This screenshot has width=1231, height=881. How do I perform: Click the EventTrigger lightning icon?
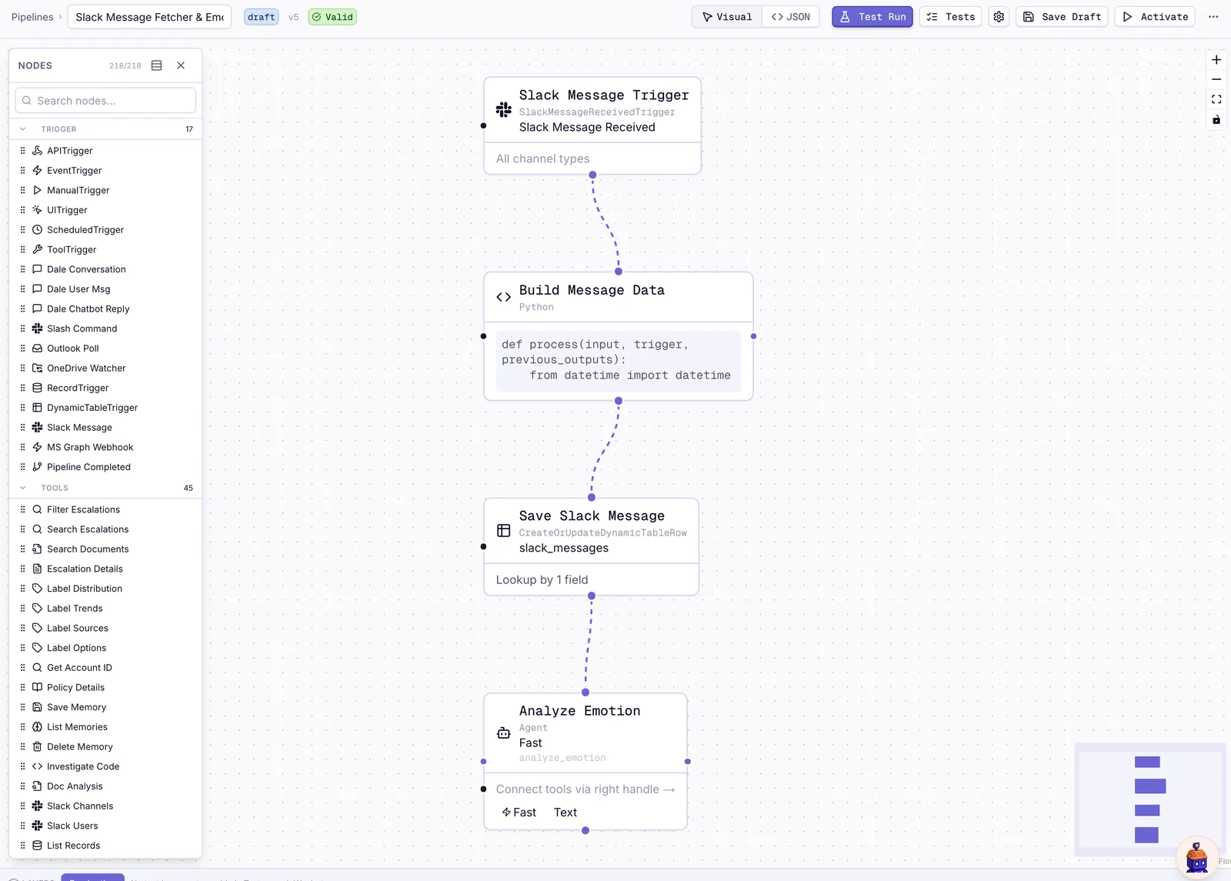(x=37, y=171)
